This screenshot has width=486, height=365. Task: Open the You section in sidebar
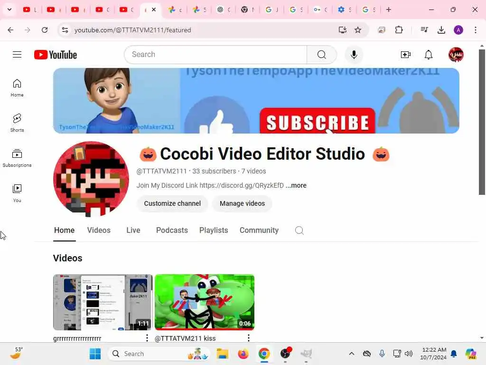(17, 193)
